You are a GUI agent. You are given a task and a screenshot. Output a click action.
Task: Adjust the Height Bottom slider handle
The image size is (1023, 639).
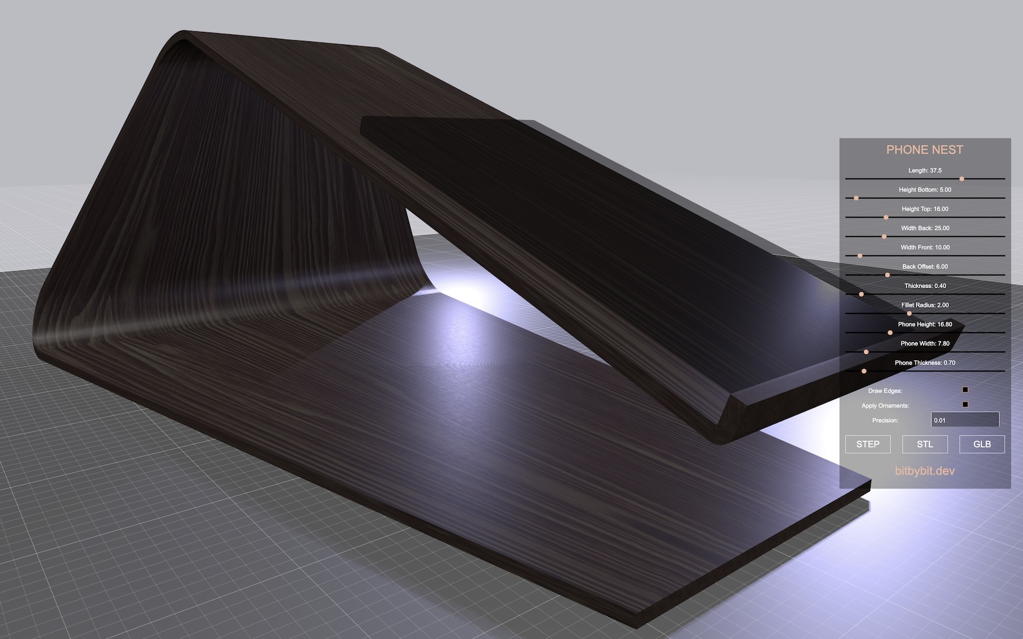click(x=856, y=198)
